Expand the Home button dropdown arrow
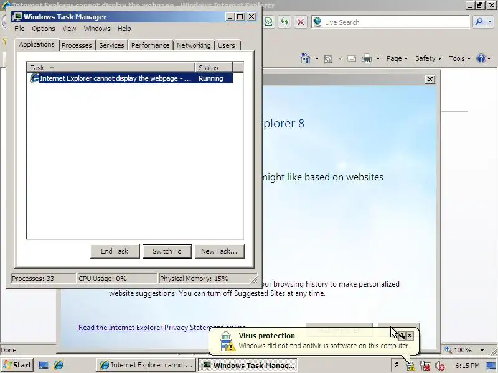Screen dimensions: 498x373 pyautogui.click(x=317, y=58)
